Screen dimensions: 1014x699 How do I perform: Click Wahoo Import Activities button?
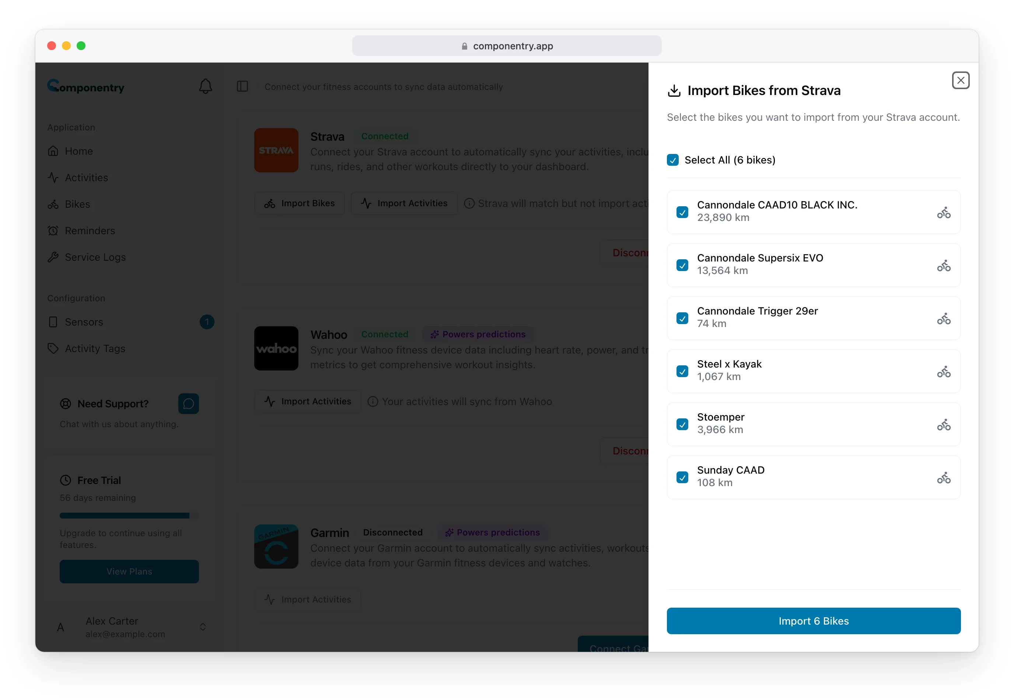308,401
